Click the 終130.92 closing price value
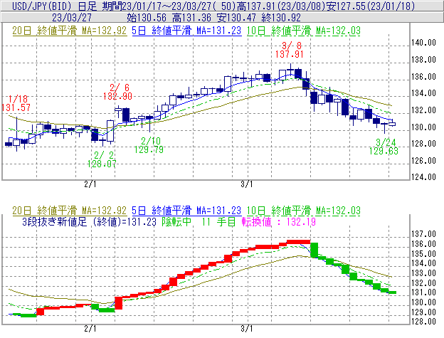 (x=281, y=18)
